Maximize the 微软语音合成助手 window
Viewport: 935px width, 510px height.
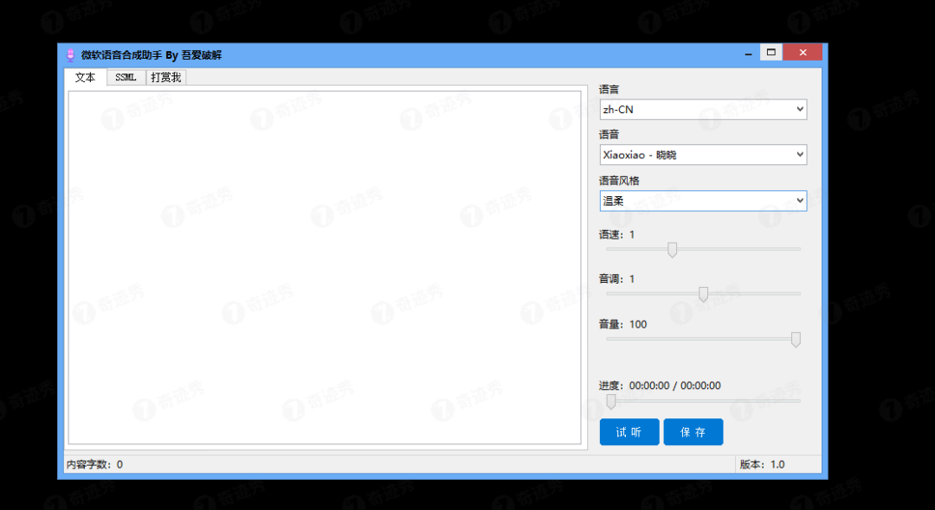(x=771, y=53)
